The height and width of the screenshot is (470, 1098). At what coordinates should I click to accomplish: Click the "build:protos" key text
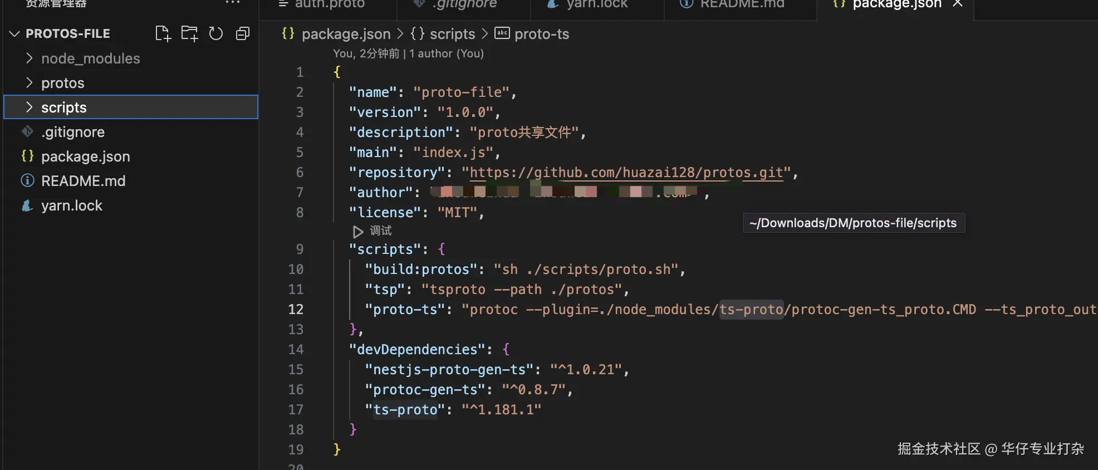[x=421, y=270]
